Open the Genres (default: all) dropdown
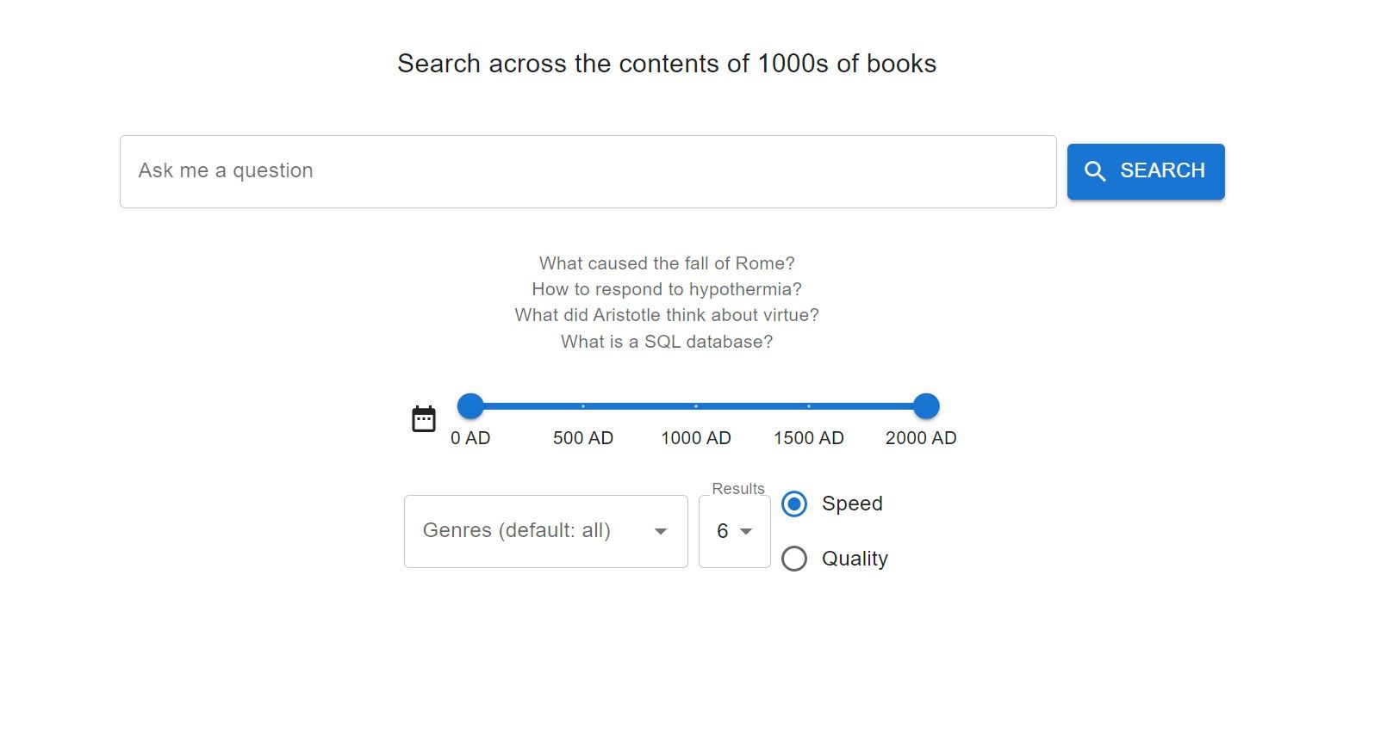1387x754 pixels. coord(544,532)
